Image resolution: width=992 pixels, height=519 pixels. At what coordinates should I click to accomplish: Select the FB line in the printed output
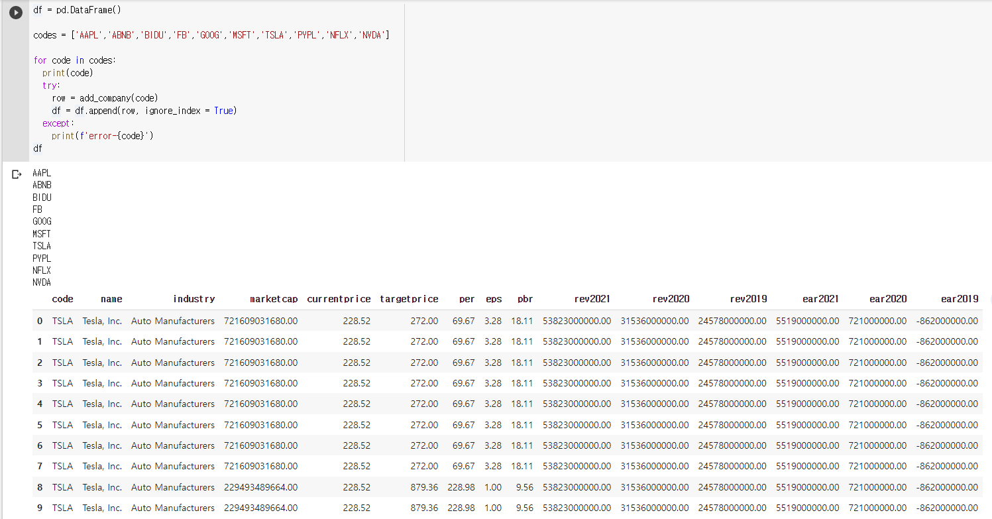(x=37, y=209)
